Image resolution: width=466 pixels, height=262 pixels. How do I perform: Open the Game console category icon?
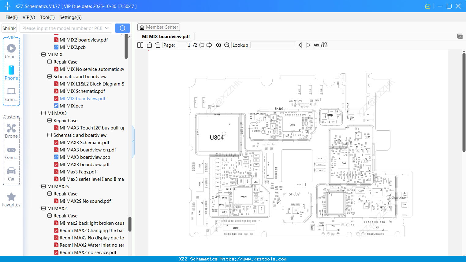point(11,150)
